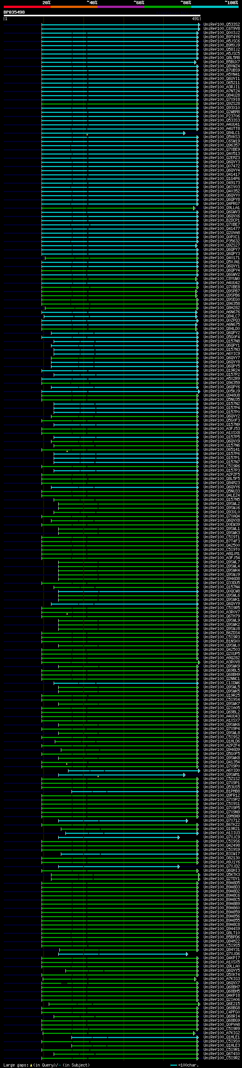This screenshot has width=242, height=1068.
Task: Click query end position label 491
Action: pos(195,19)
